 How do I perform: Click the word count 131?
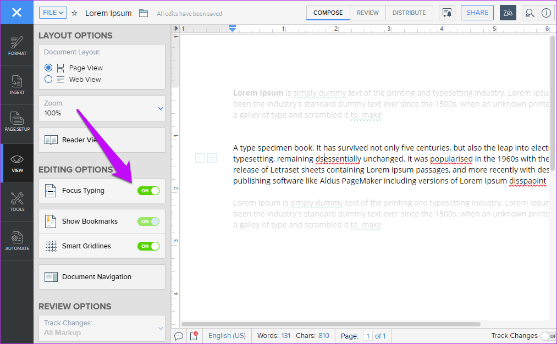tap(286, 336)
